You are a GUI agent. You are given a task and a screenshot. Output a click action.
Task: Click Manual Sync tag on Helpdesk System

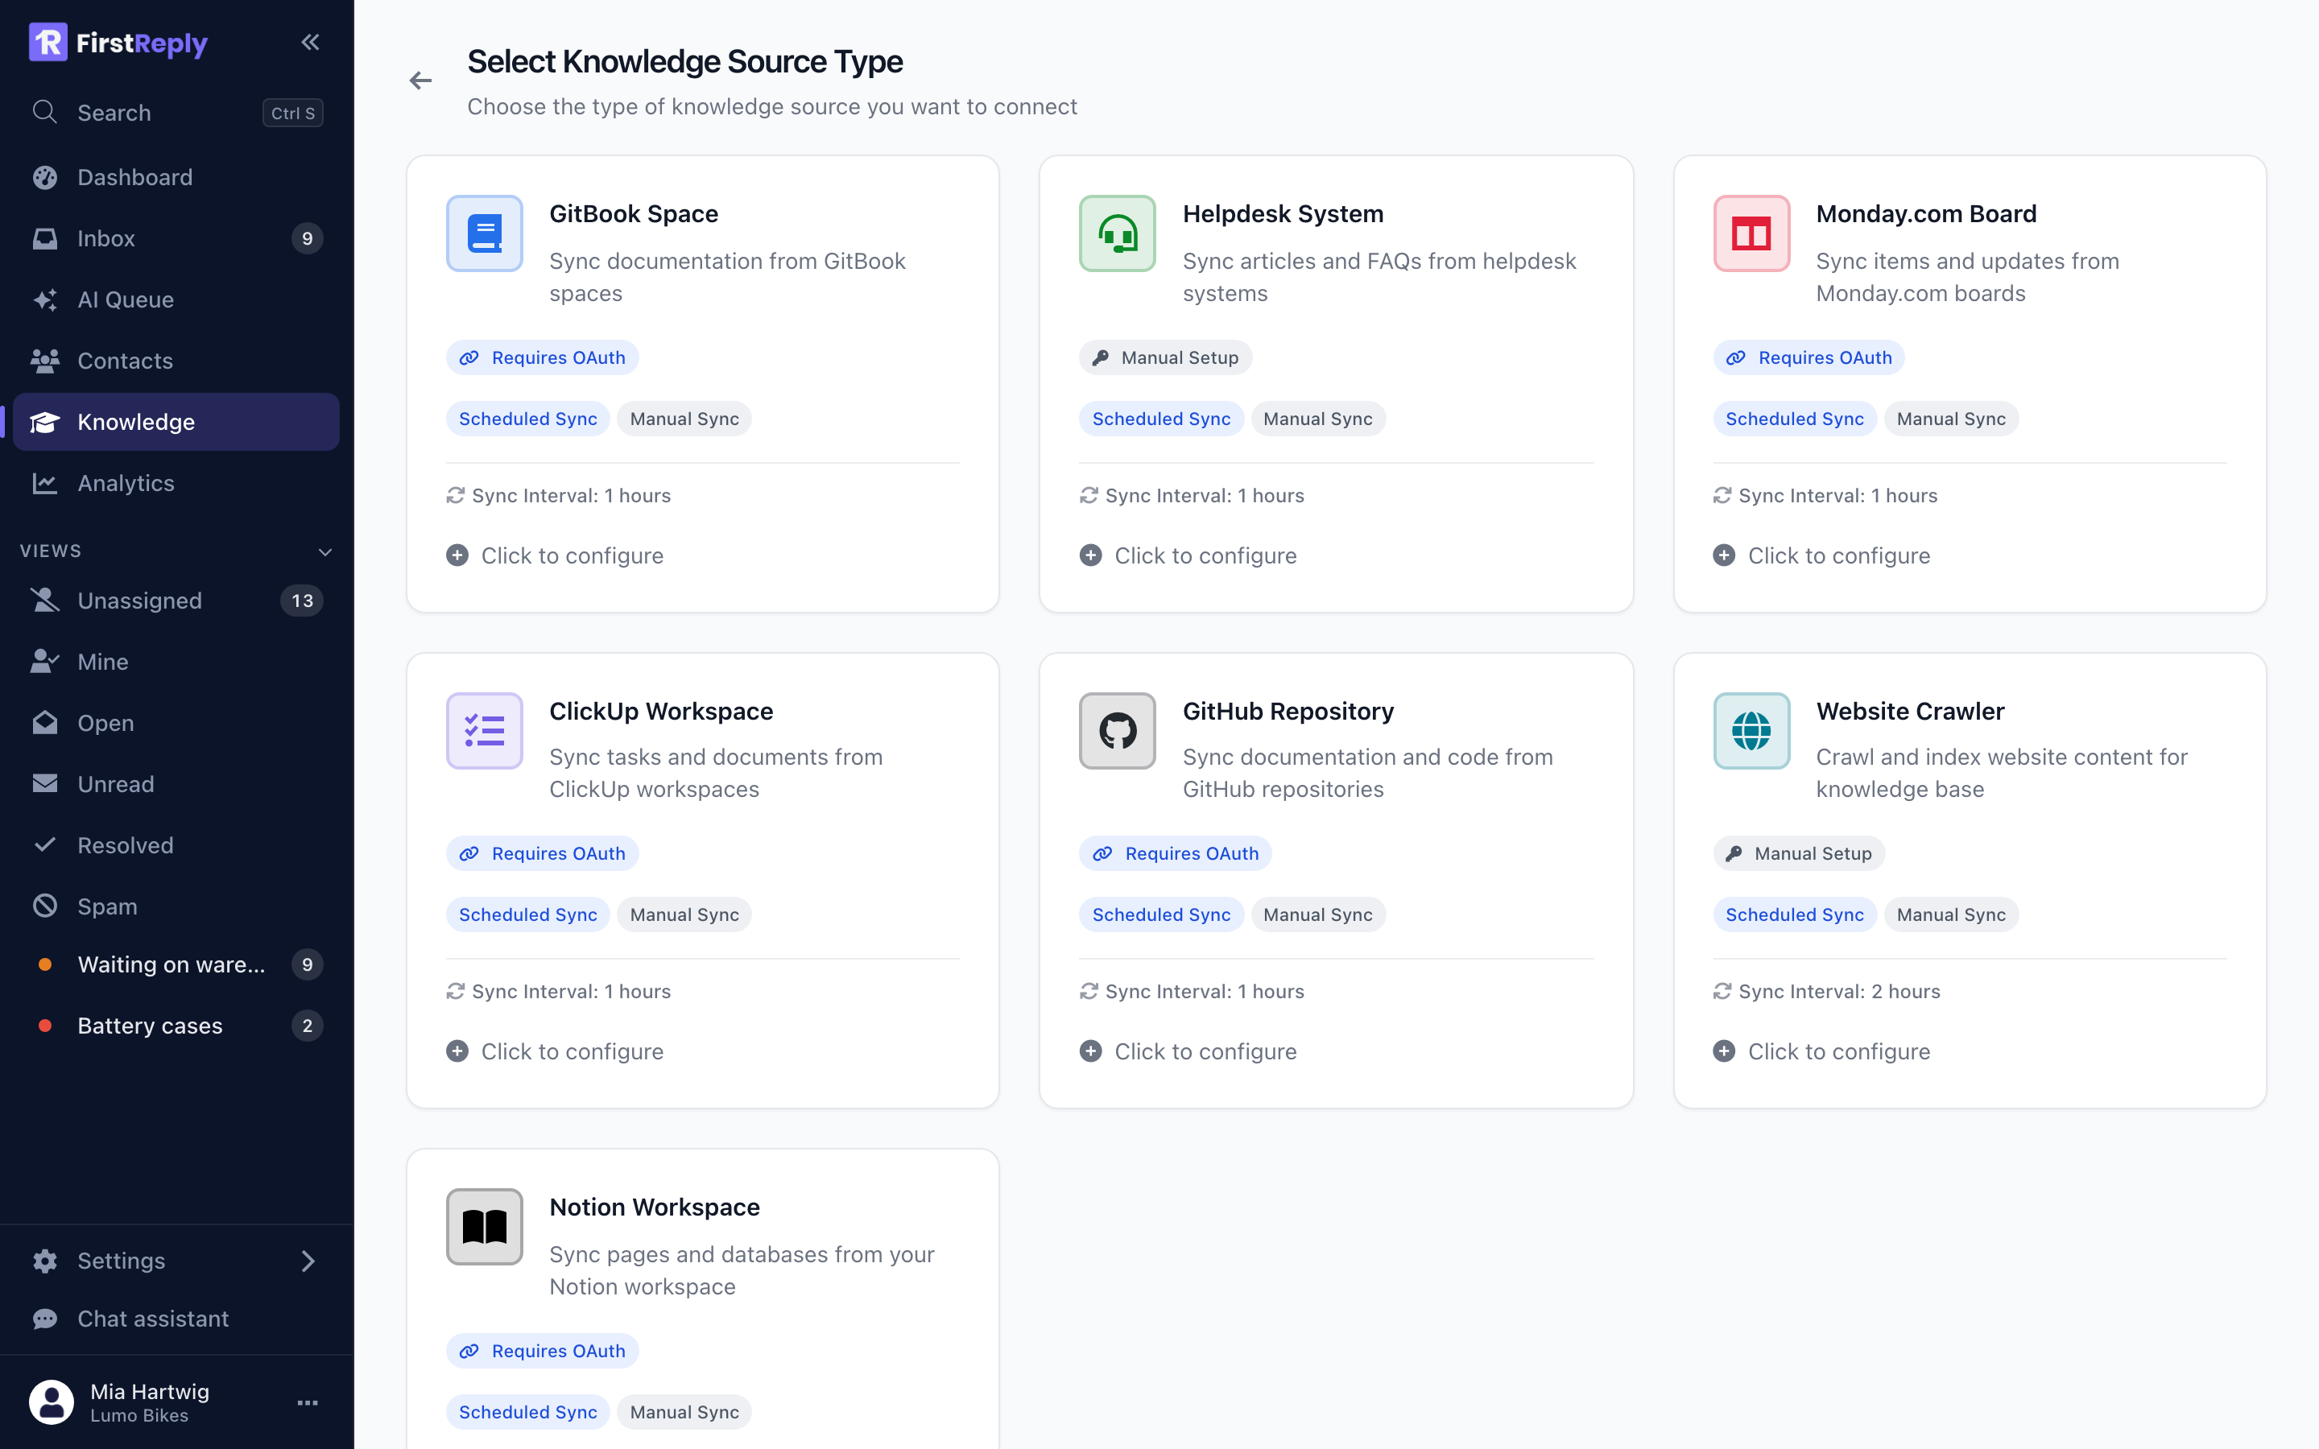pos(1317,419)
